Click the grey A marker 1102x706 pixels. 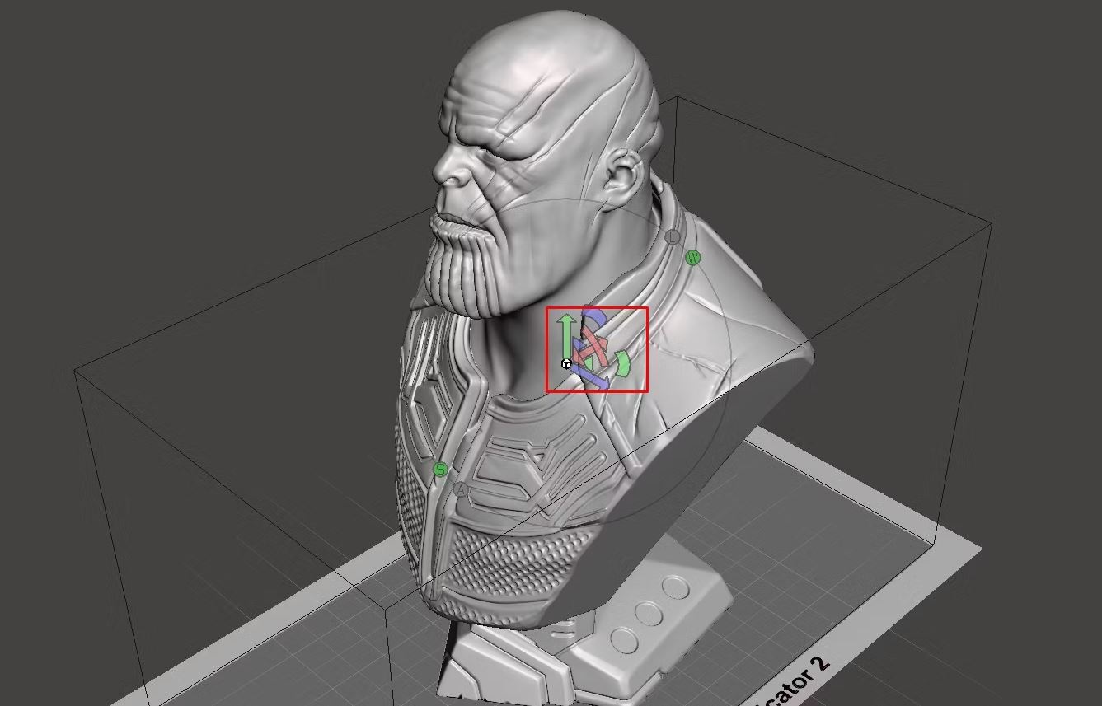click(x=461, y=489)
